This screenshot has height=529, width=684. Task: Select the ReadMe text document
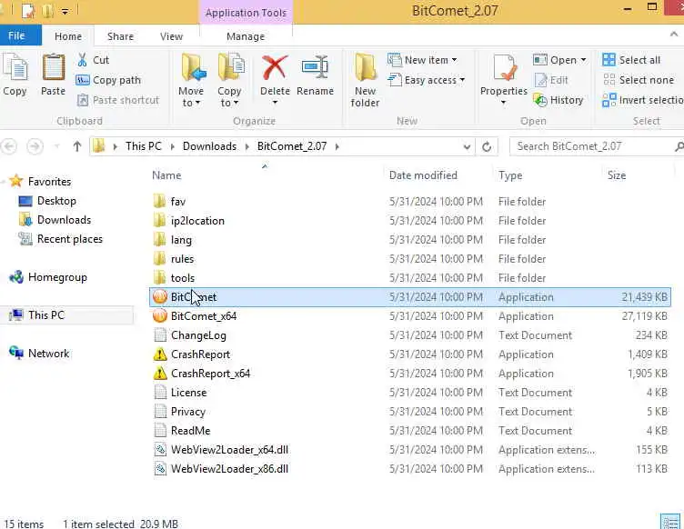(x=190, y=431)
